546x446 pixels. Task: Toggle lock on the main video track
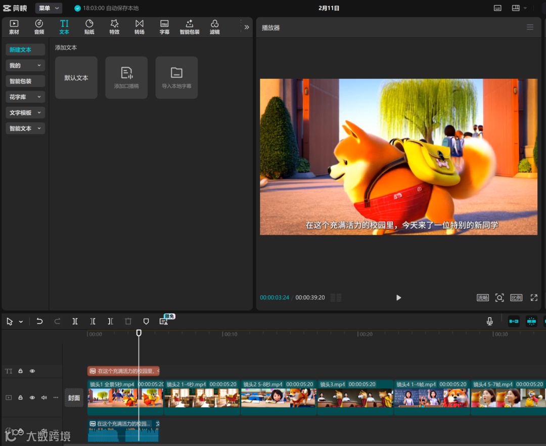[x=21, y=398]
